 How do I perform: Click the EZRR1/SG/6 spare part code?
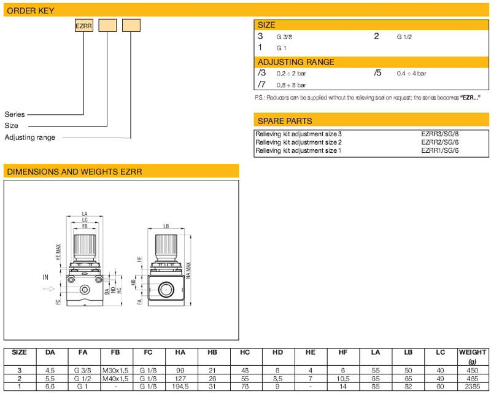coord(439,150)
